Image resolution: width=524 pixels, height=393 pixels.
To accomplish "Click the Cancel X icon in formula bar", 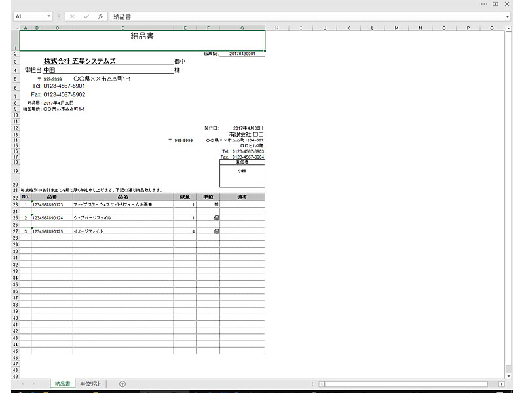I will tap(72, 16).
